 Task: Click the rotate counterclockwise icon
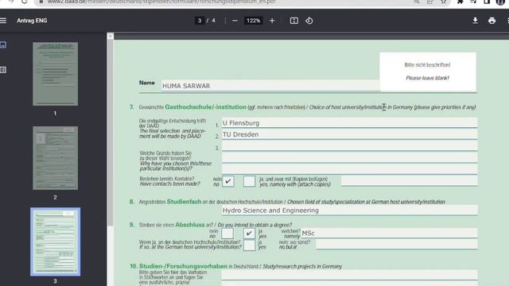pyautogui.click(x=309, y=21)
